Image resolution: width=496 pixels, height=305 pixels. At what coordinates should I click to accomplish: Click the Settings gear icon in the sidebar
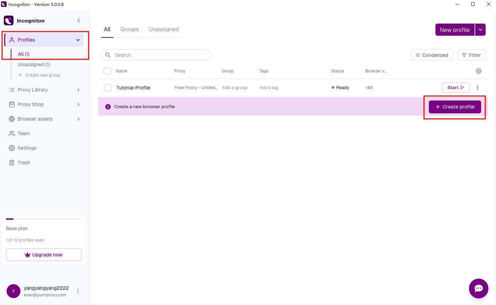(x=12, y=148)
